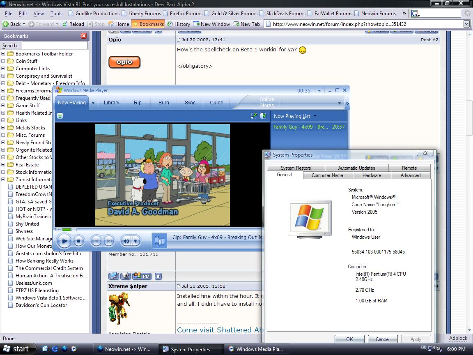Screen dimensions: 473x355
Task: Stop playback in Windows Media Player
Action: tap(79, 241)
